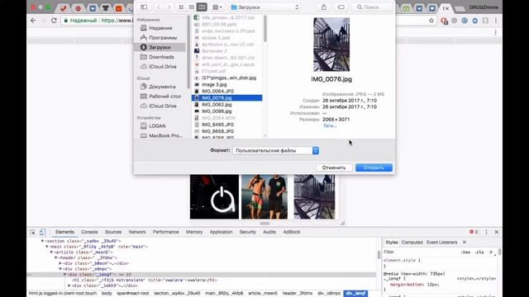Click the tower photo thumbnail on page
This screenshot has width=529, height=297.
point(314,197)
